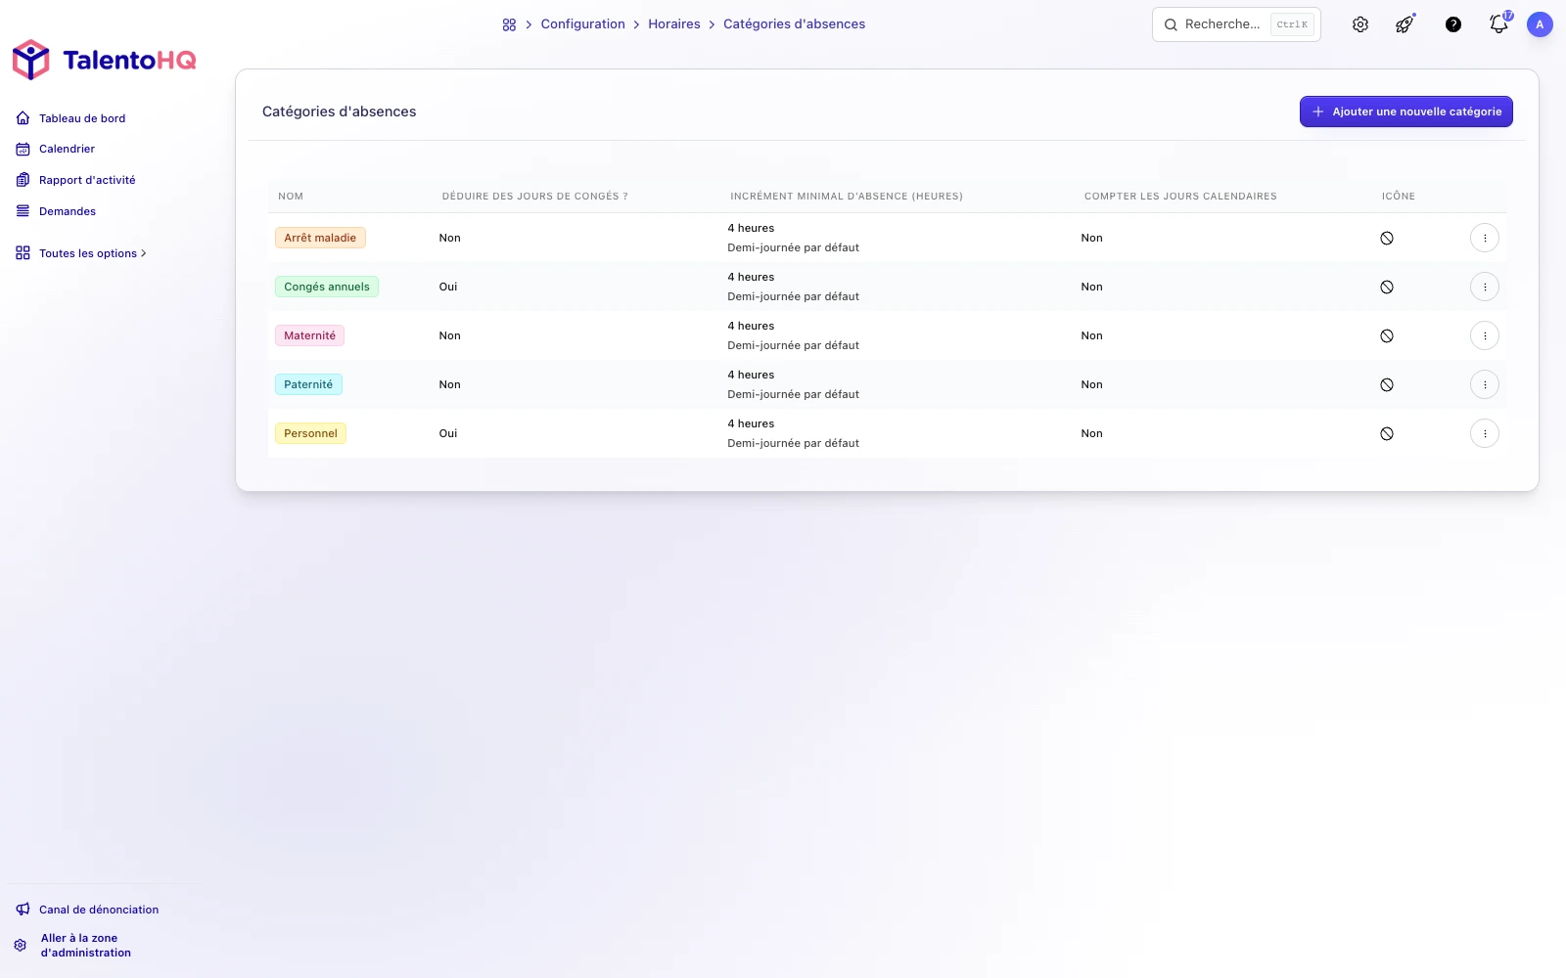Click the Congés annuels tag
Viewport: 1566px width, 978px height.
(327, 287)
